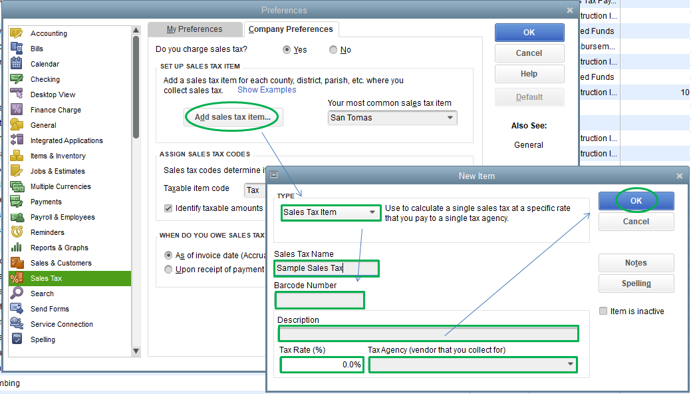Close the New Item window
Viewport: 691px width, 394px height.
coord(679,176)
